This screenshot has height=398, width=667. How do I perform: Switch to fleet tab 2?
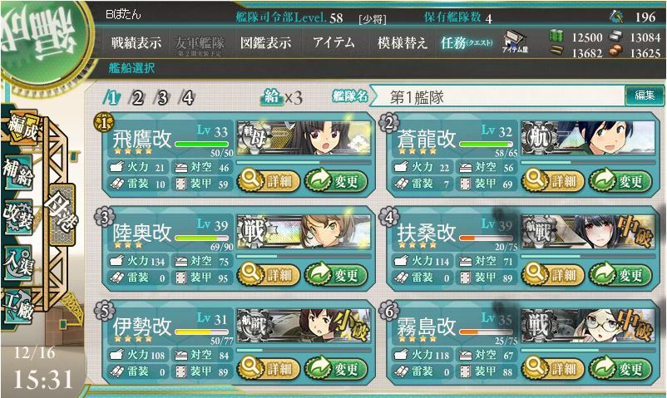click(137, 98)
